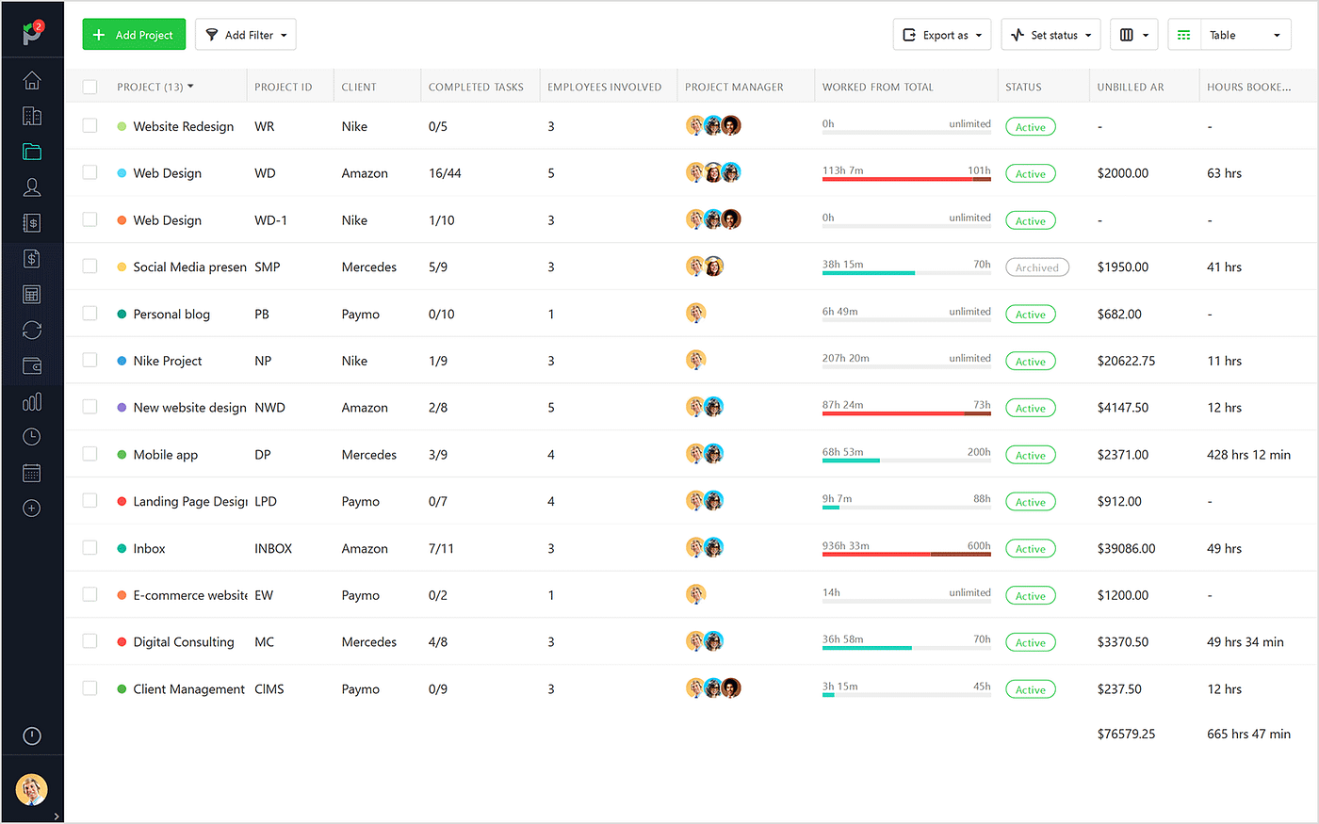Select the checkbox next to Inbox project
This screenshot has height=824, width=1319.
90,547
